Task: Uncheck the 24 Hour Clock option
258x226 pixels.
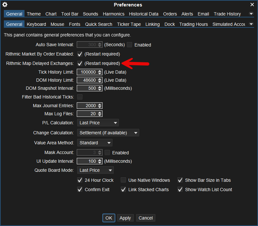Action: coord(80,180)
